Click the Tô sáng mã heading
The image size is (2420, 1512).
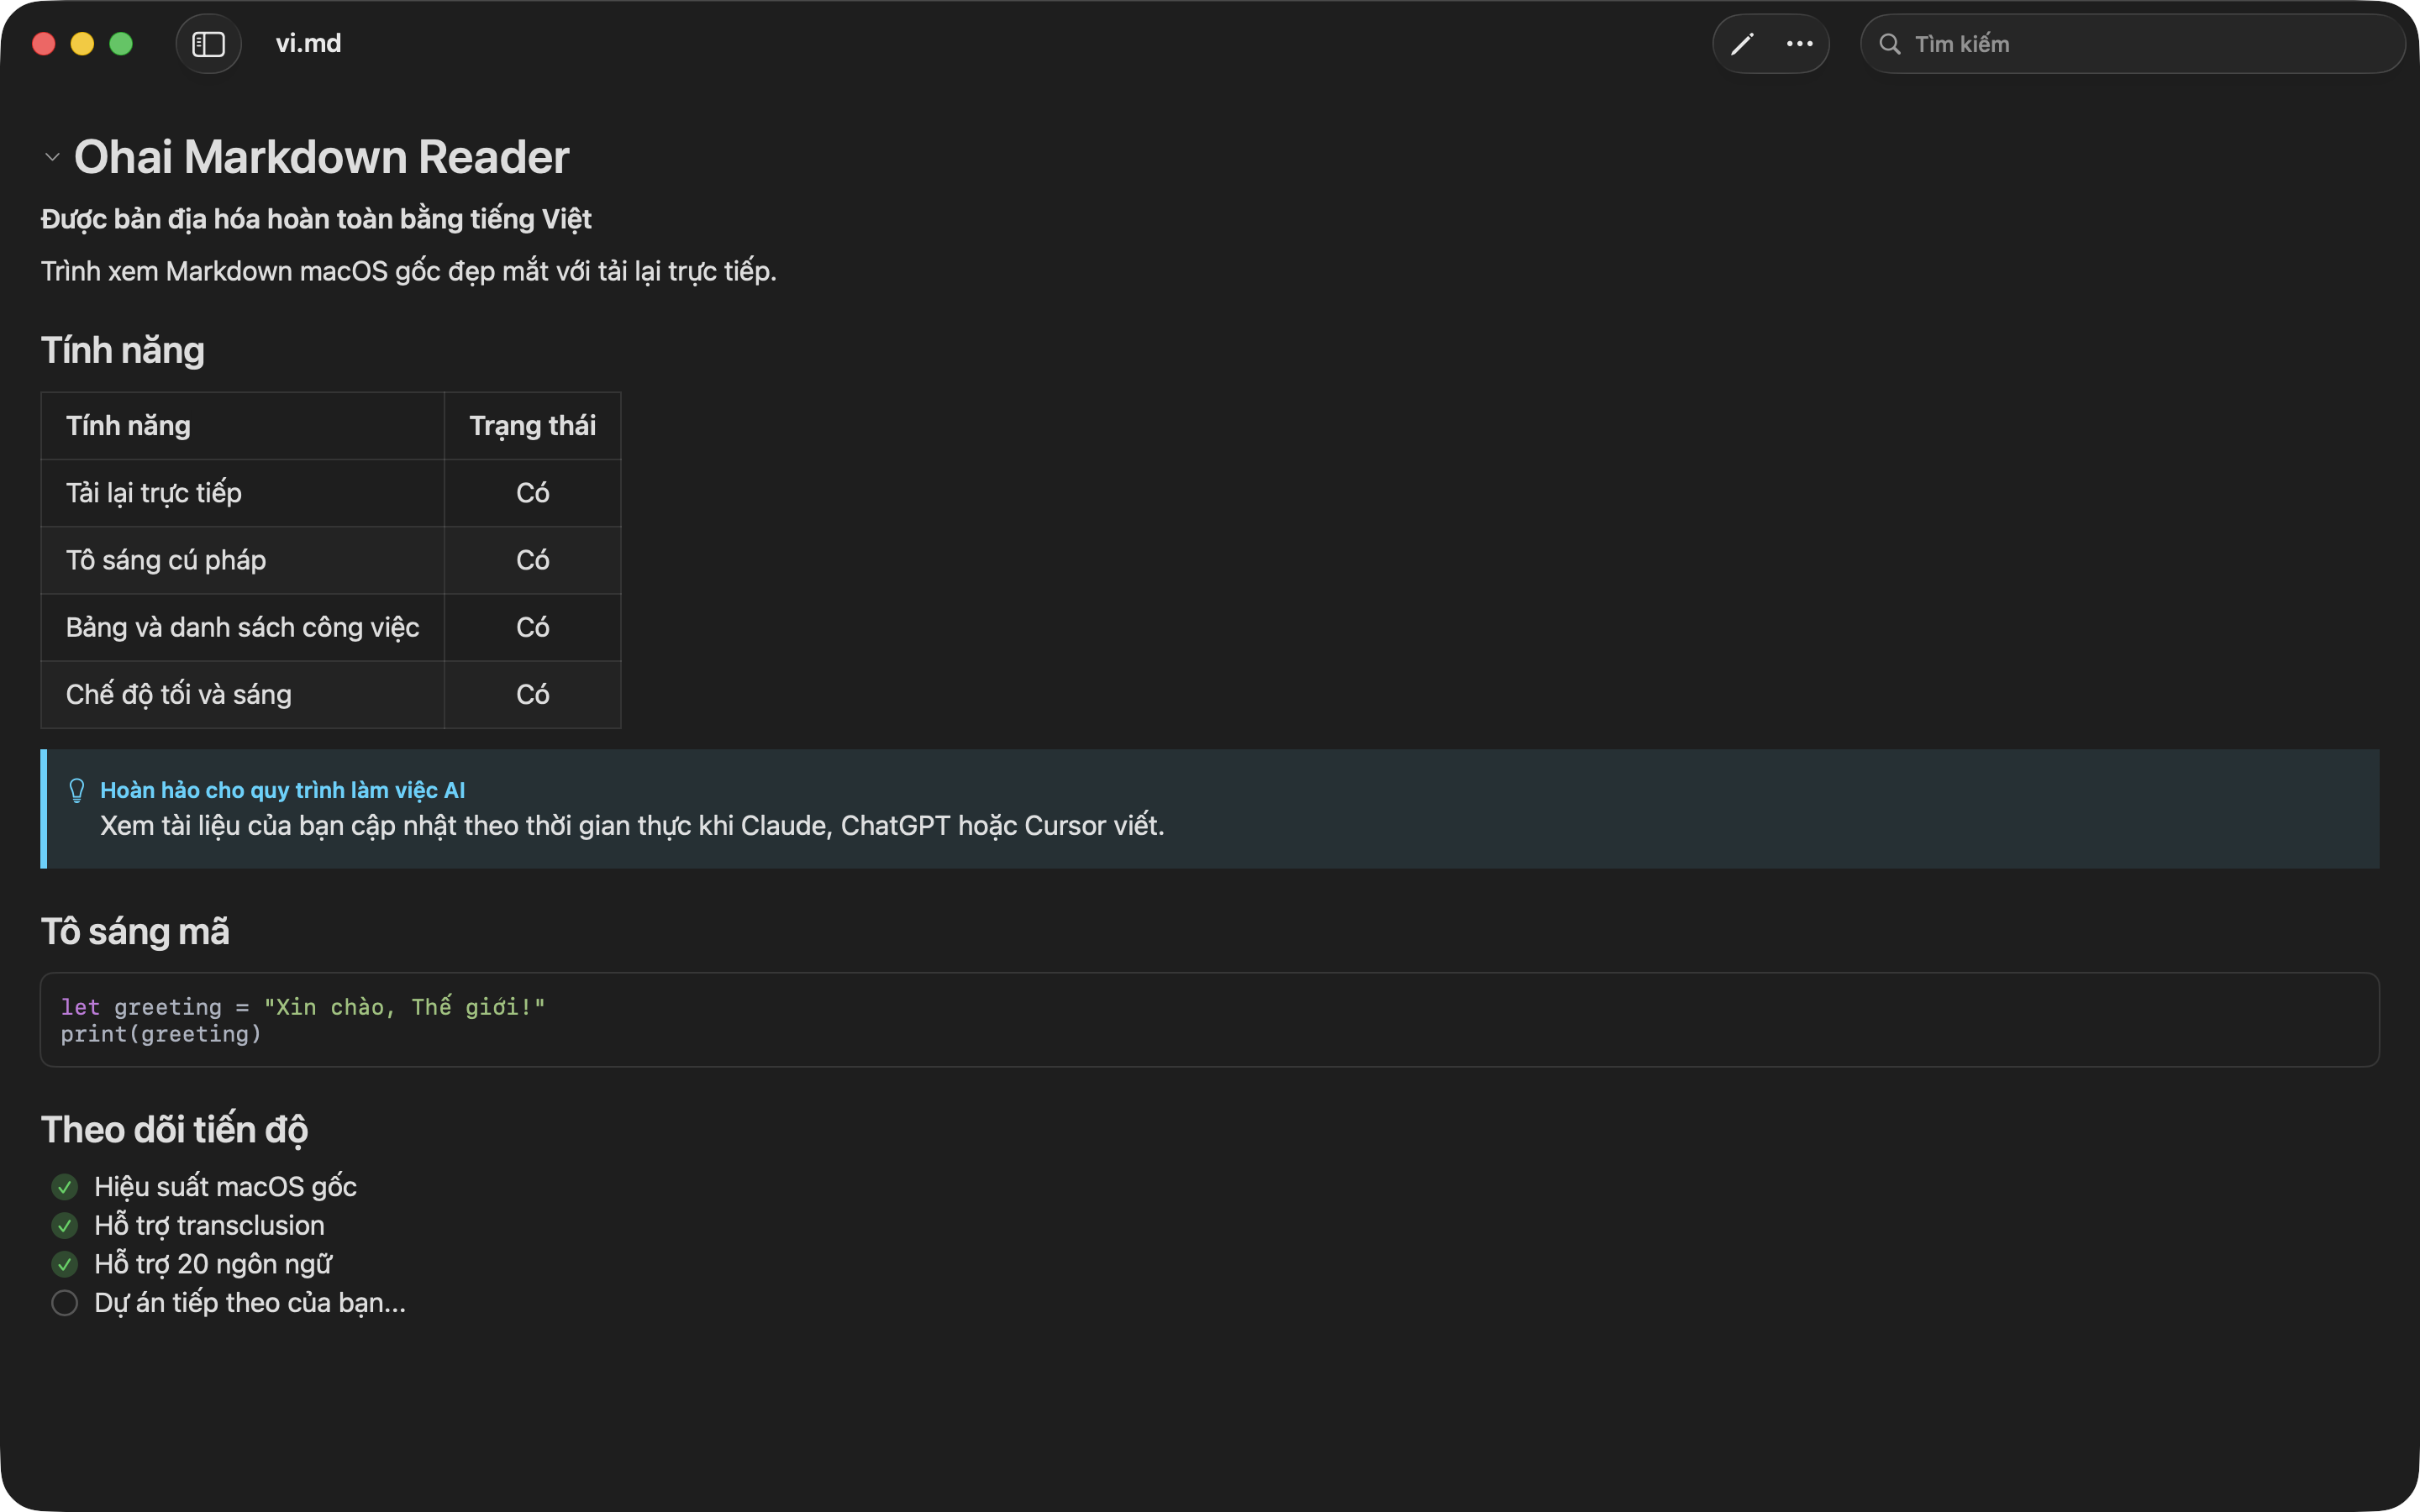135,932
